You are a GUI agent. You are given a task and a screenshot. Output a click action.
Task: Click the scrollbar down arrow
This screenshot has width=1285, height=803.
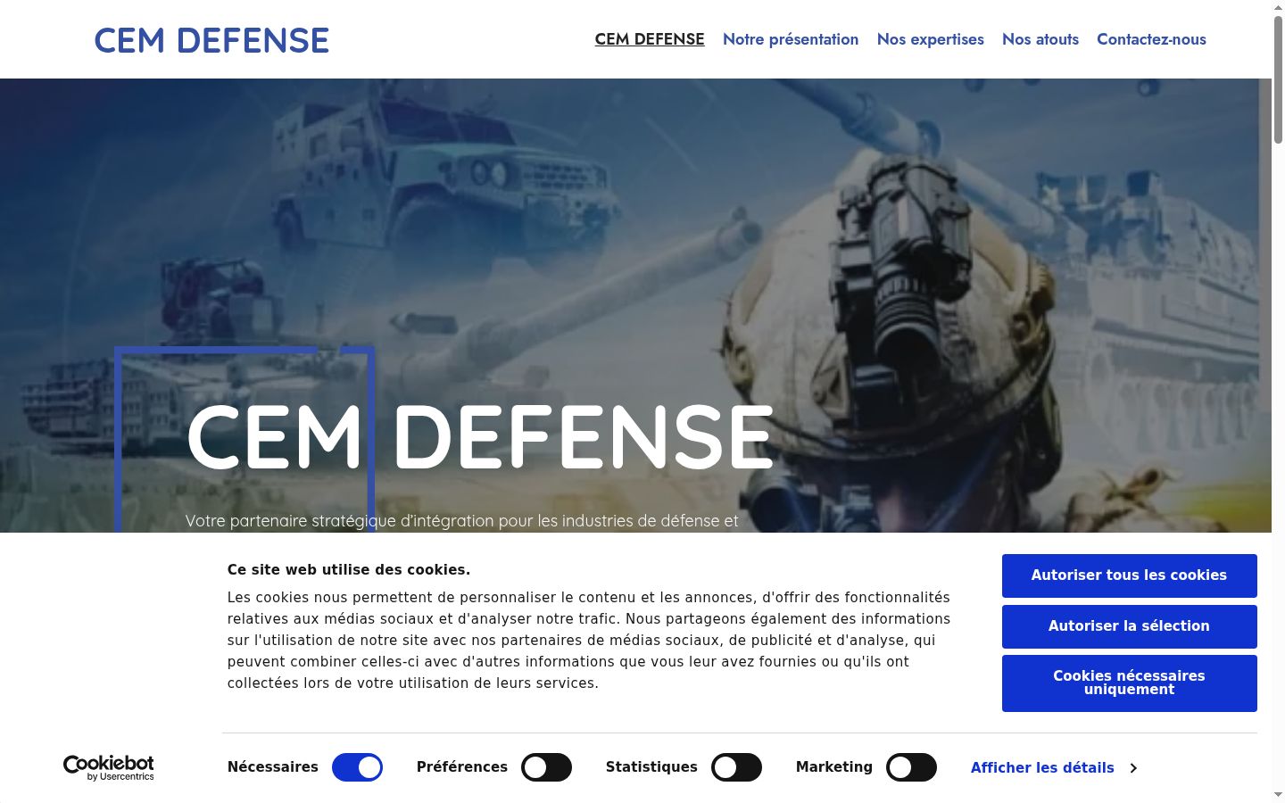tap(1278, 794)
